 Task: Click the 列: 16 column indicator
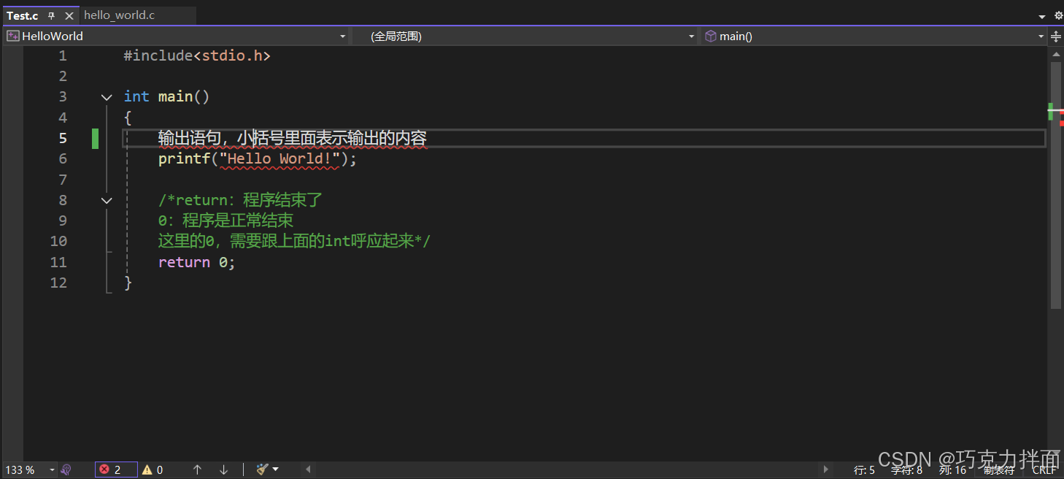tap(952, 470)
